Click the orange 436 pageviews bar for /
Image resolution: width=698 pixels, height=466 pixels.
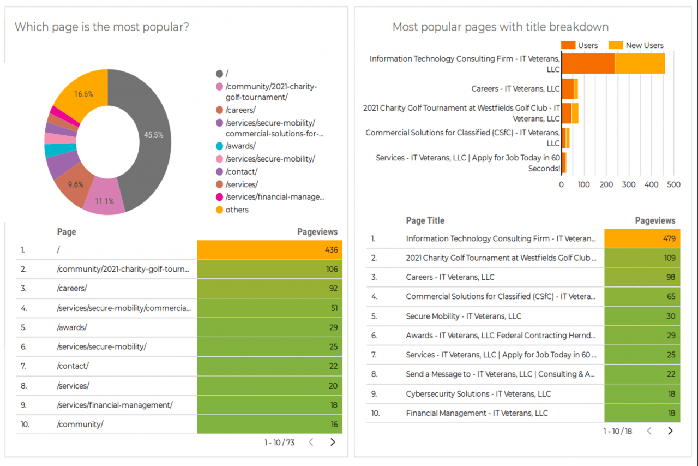click(270, 249)
